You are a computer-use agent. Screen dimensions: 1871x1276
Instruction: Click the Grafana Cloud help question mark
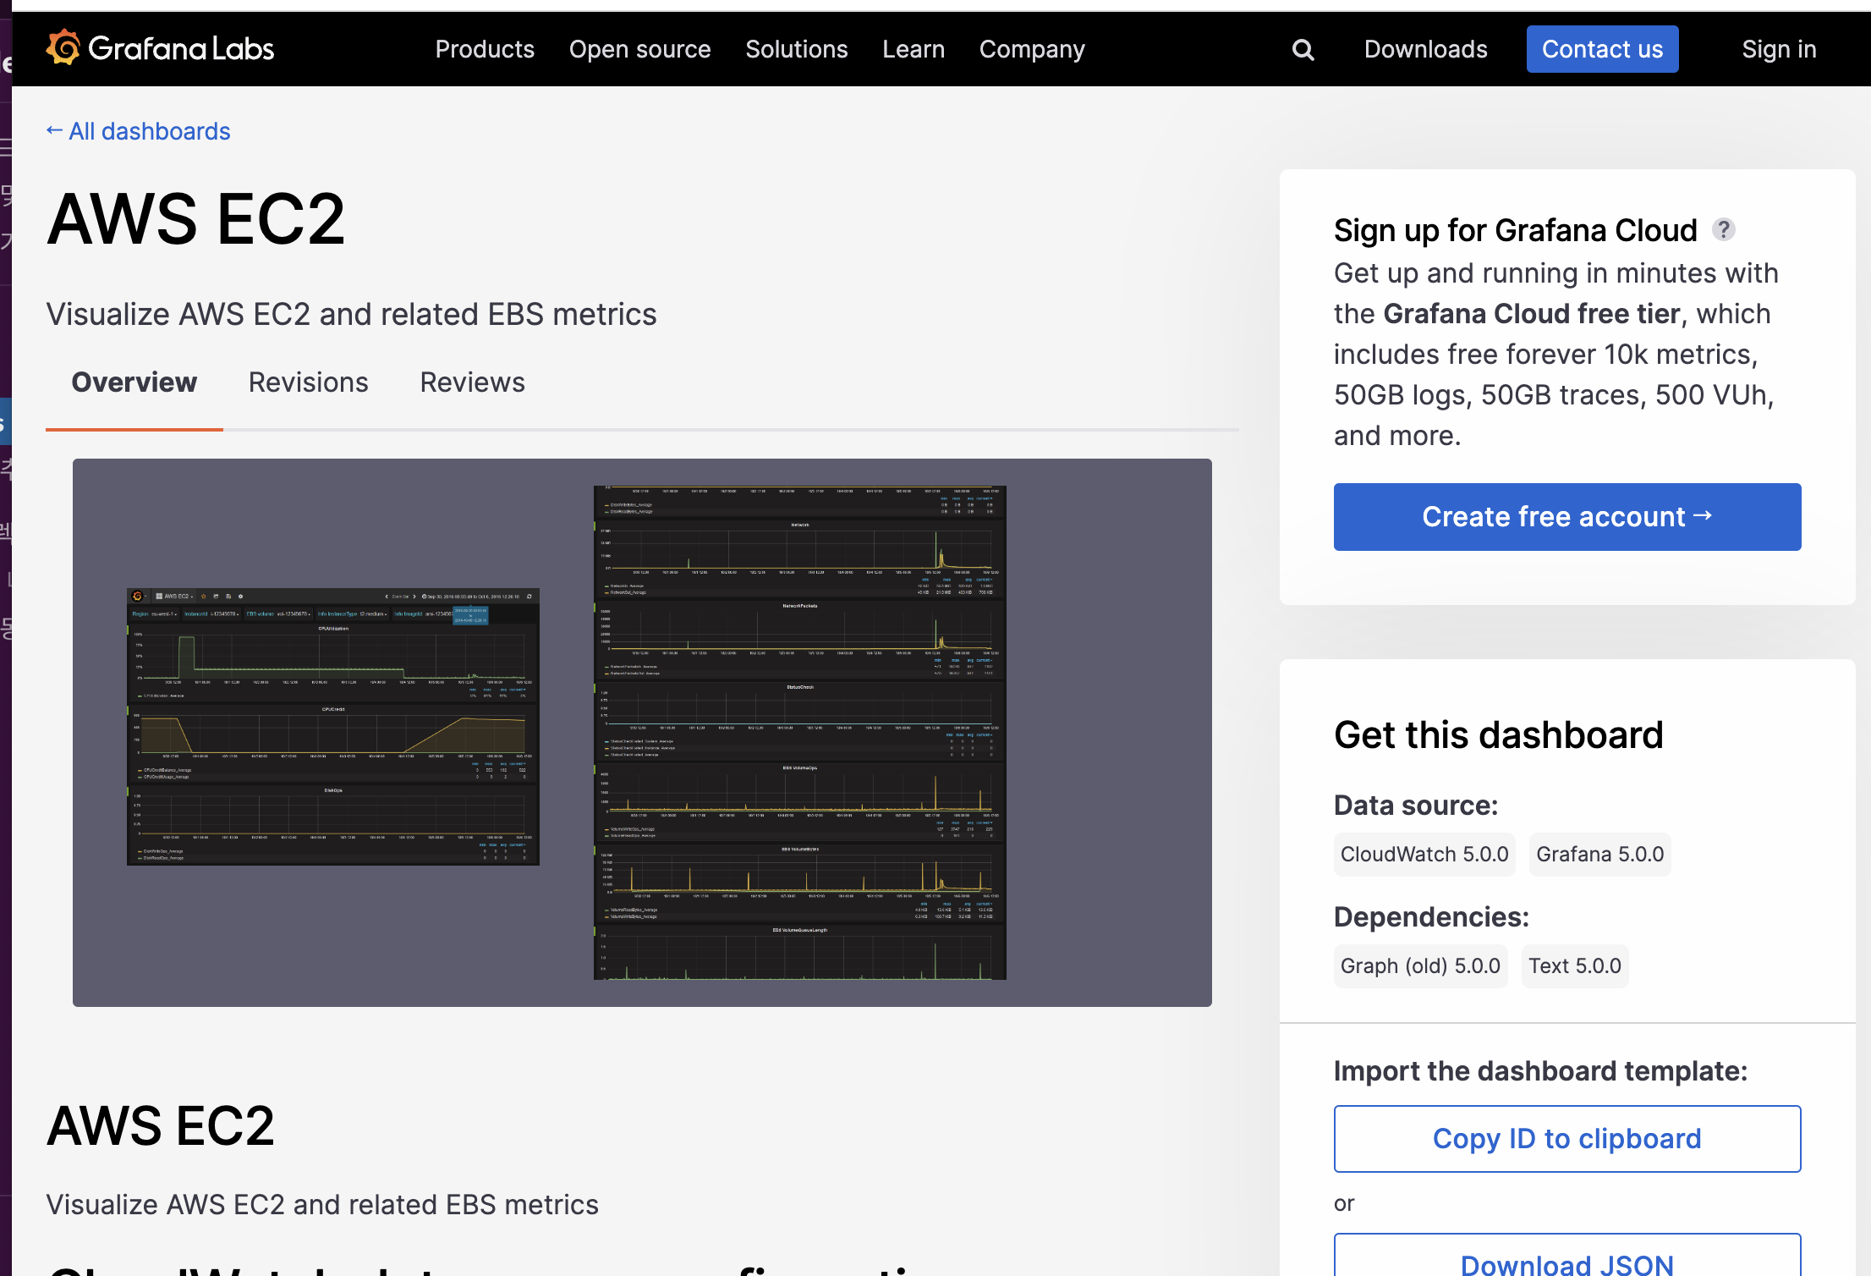pos(1723,229)
